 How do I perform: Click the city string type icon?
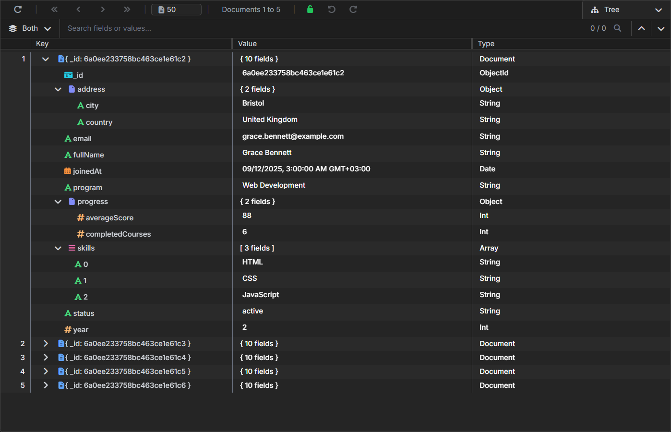pos(81,106)
